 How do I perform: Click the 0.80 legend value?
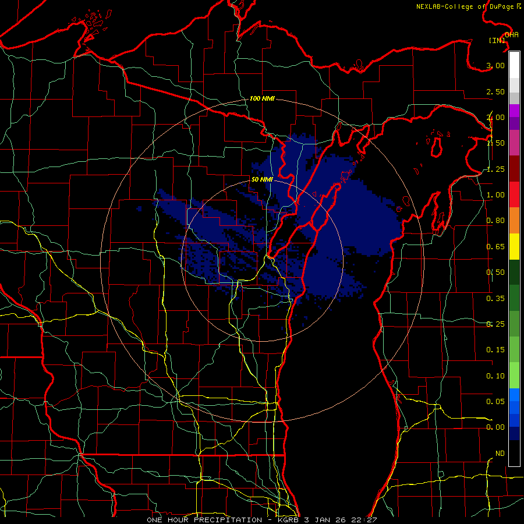(x=495, y=221)
